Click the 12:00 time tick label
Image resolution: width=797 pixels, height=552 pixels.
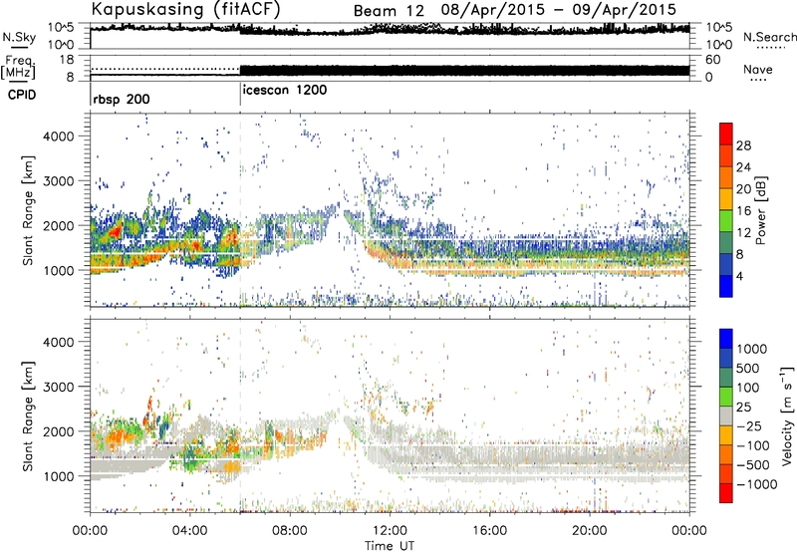point(390,531)
